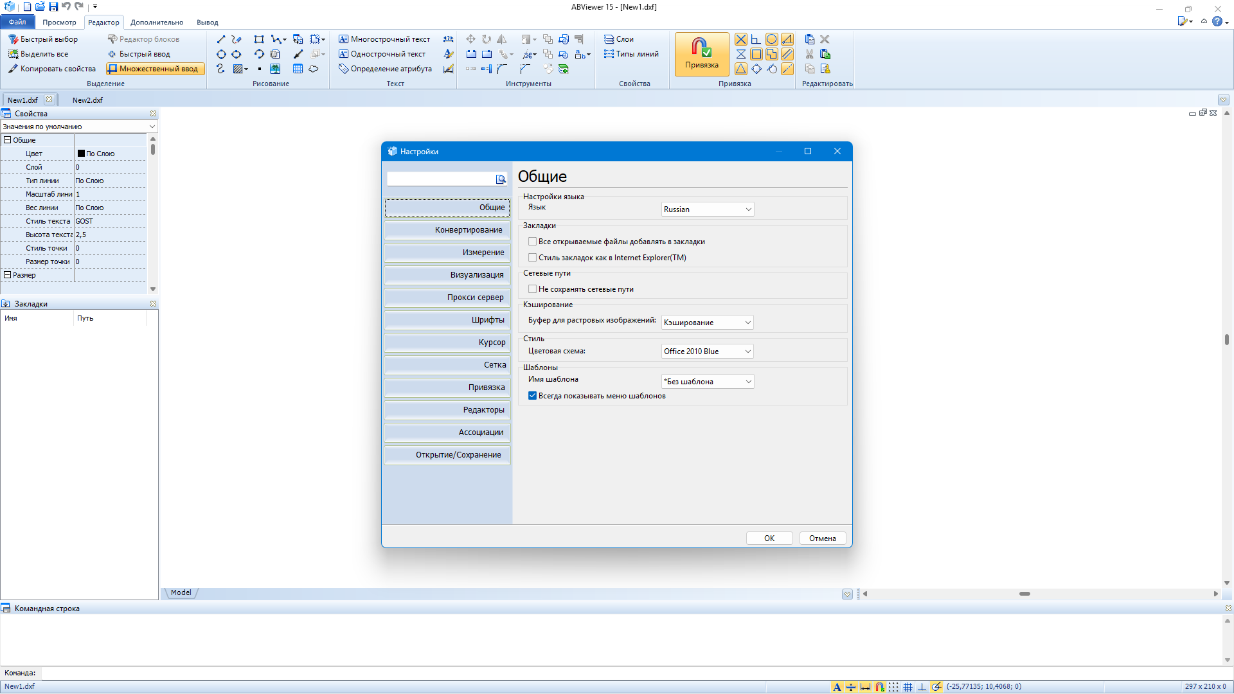Enable 'Все открываемые файлы добавлять в закладки'

coord(532,242)
